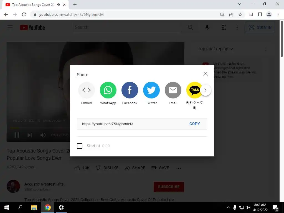
Task: Go forward in Chrome
Action: (15, 14)
